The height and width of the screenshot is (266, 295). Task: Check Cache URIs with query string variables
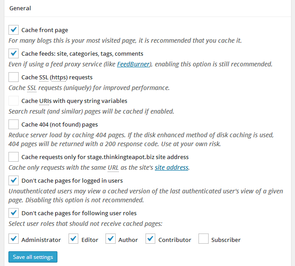[13, 101]
